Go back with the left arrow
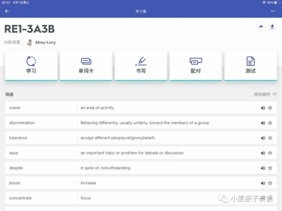The height and width of the screenshot is (211, 282). click(7, 11)
